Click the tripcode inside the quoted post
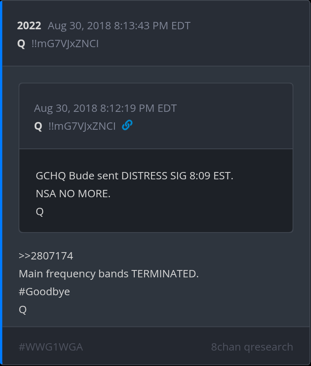 coord(82,126)
